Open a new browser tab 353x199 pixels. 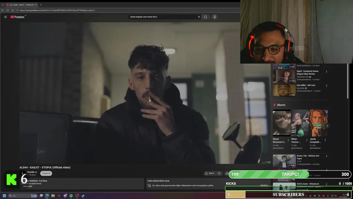pos(41,5)
